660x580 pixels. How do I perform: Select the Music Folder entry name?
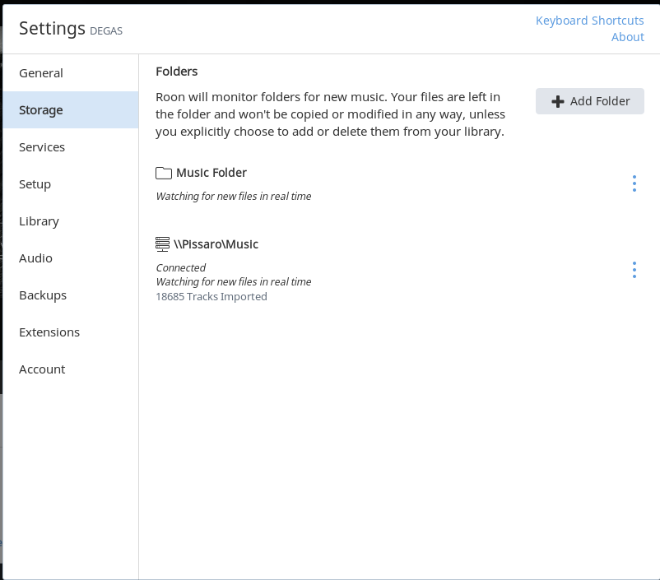(211, 173)
